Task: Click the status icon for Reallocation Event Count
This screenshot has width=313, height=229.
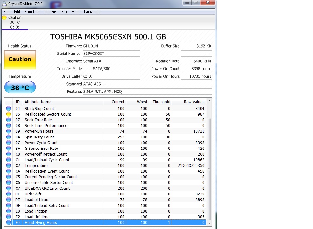Action: (x=9, y=171)
